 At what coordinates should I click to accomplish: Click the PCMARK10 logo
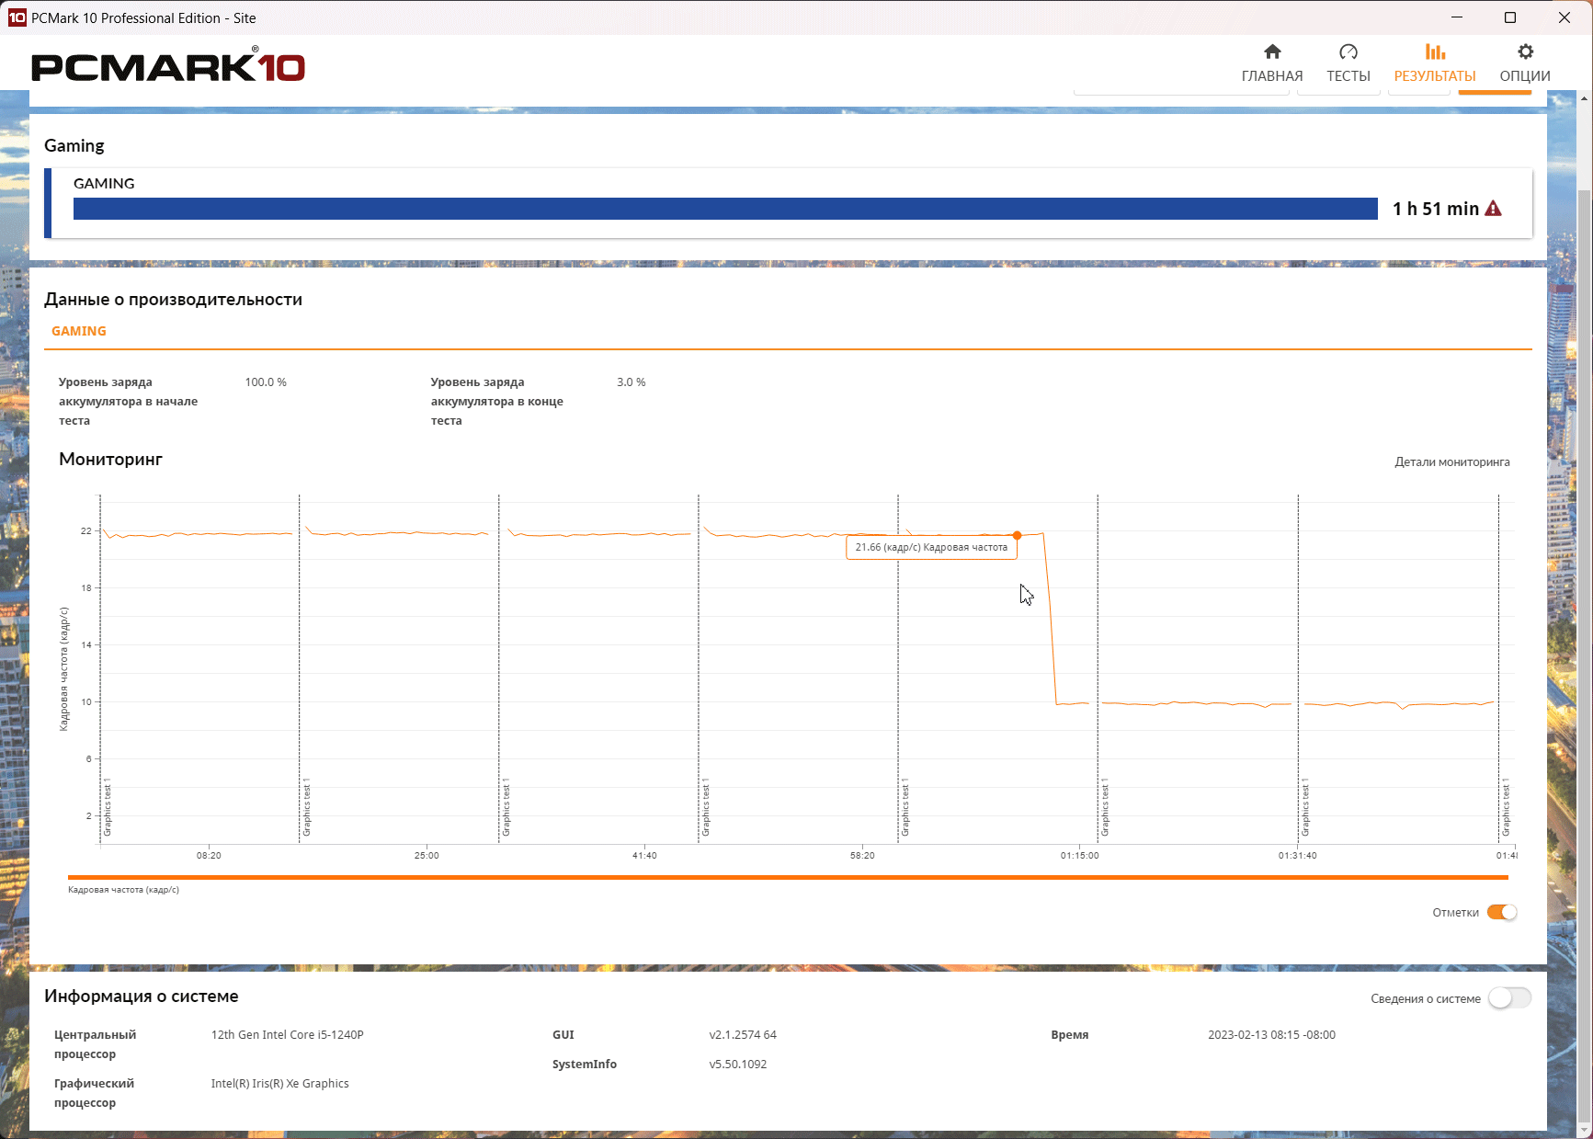(x=168, y=66)
